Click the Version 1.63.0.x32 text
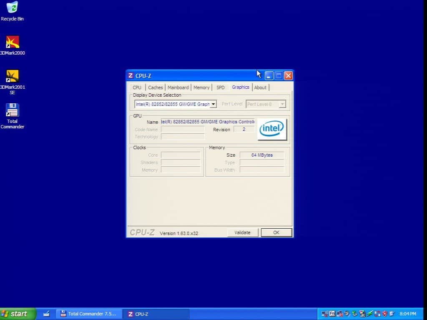Image resolution: width=427 pixels, height=320 pixels. 179,233
